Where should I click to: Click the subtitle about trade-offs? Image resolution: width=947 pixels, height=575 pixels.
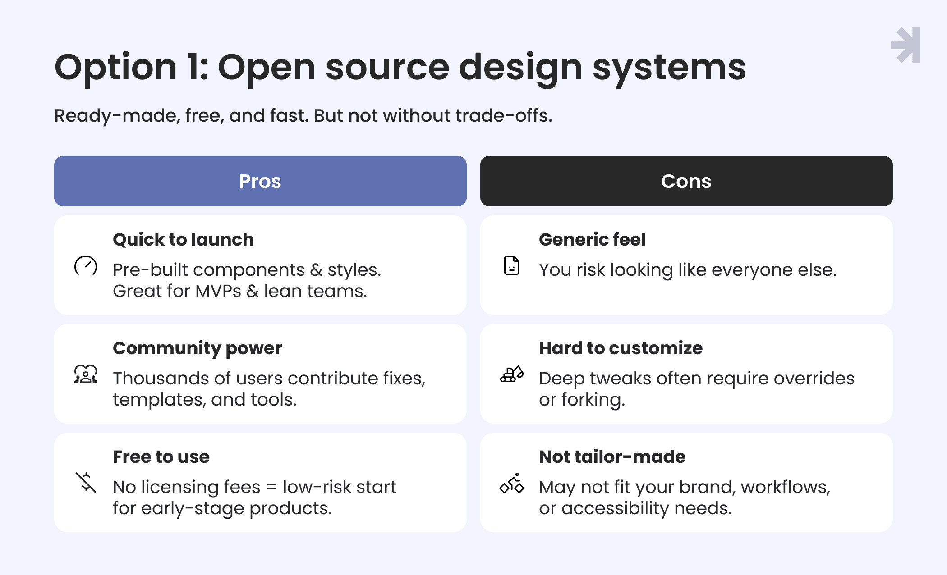(x=303, y=115)
